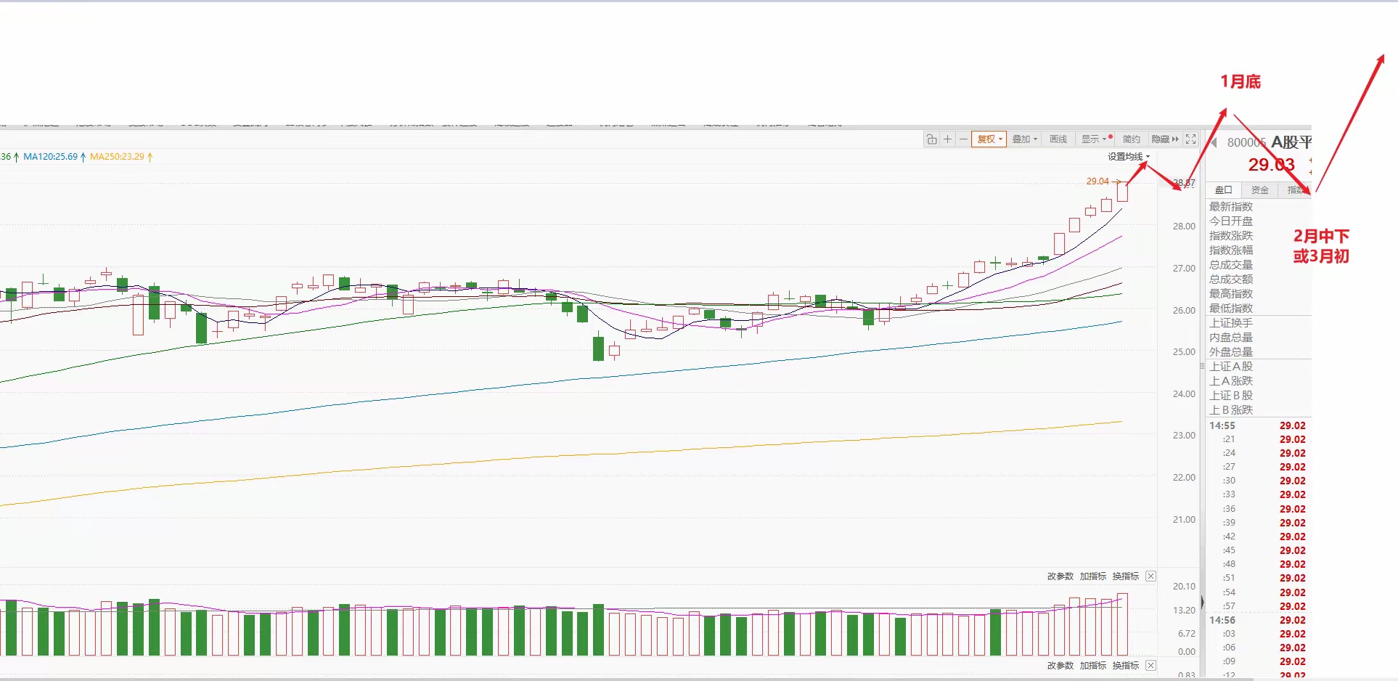The width and height of the screenshot is (1398, 681).
Task: Toggle 简约 simple view mode
Action: pos(1131,139)
